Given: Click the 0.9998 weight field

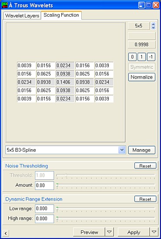Looking at the screenshot, I should (142, 44).
